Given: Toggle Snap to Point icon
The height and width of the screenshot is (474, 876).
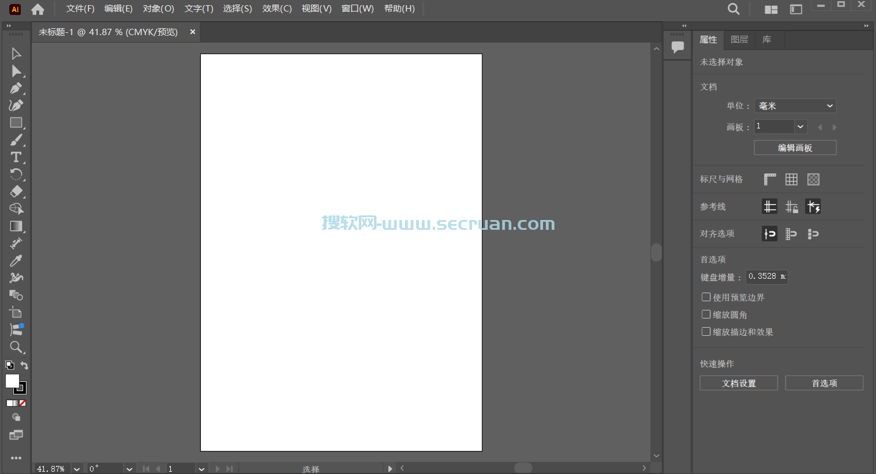Looking at the screenshot, I should [x=770, y=233].
